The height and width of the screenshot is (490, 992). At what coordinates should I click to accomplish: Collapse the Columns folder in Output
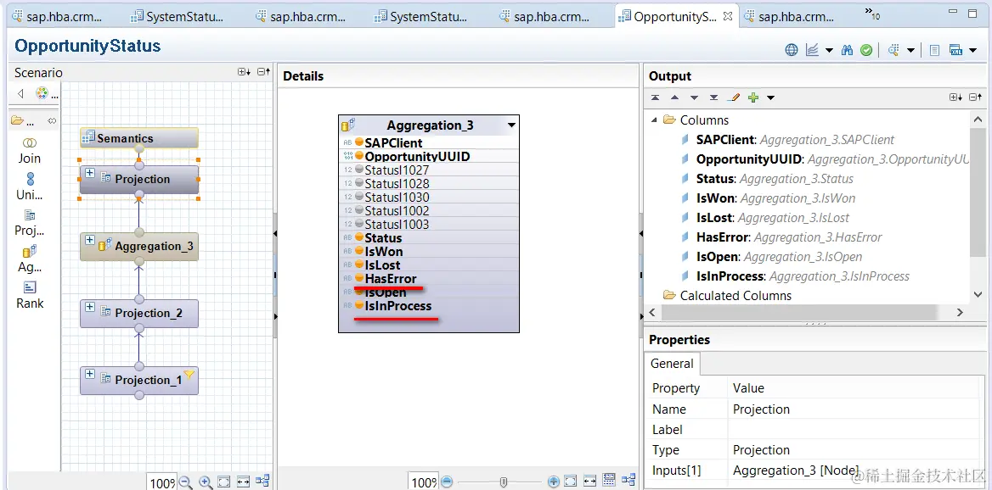[654, 120]
